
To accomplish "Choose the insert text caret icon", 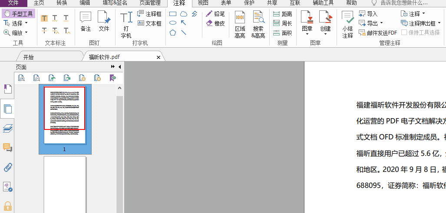I will (67, 30).
